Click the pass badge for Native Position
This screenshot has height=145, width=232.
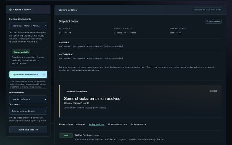coord(66,136)
